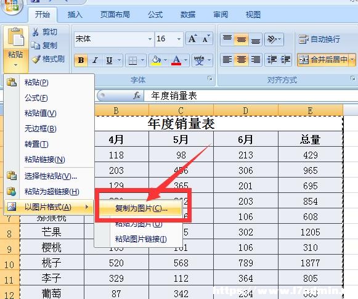Expand the font color dropdown arrow
The height and width of the screenshot is (299, 358).
click(186, 60)
